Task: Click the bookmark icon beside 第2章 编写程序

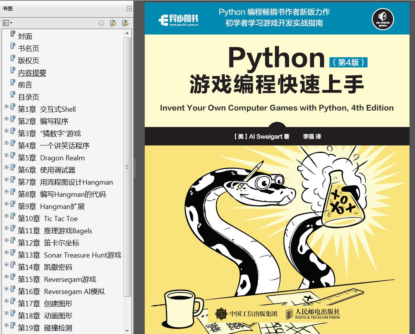Action: click(13, 119)
